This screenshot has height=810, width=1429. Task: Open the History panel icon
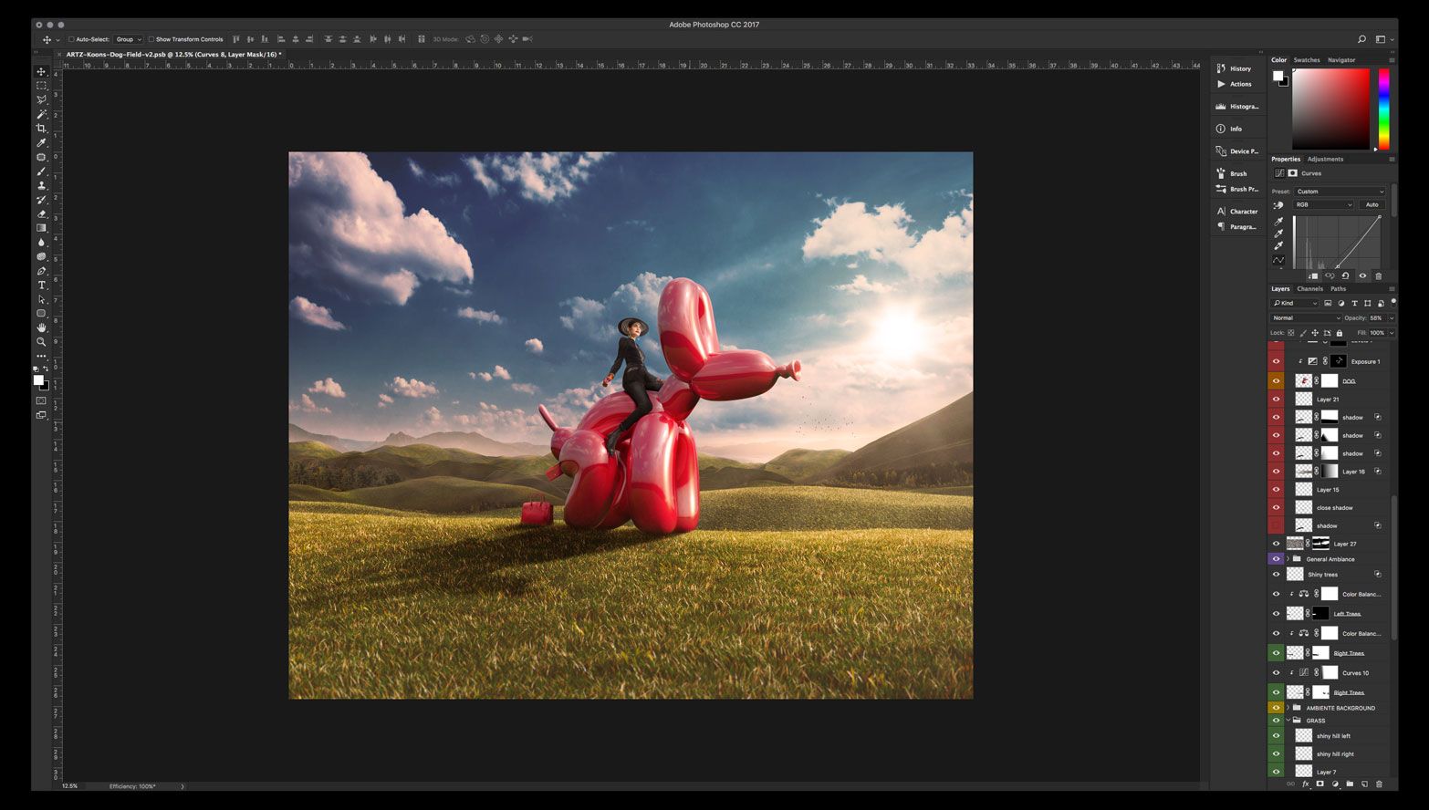pos(1221,68)
